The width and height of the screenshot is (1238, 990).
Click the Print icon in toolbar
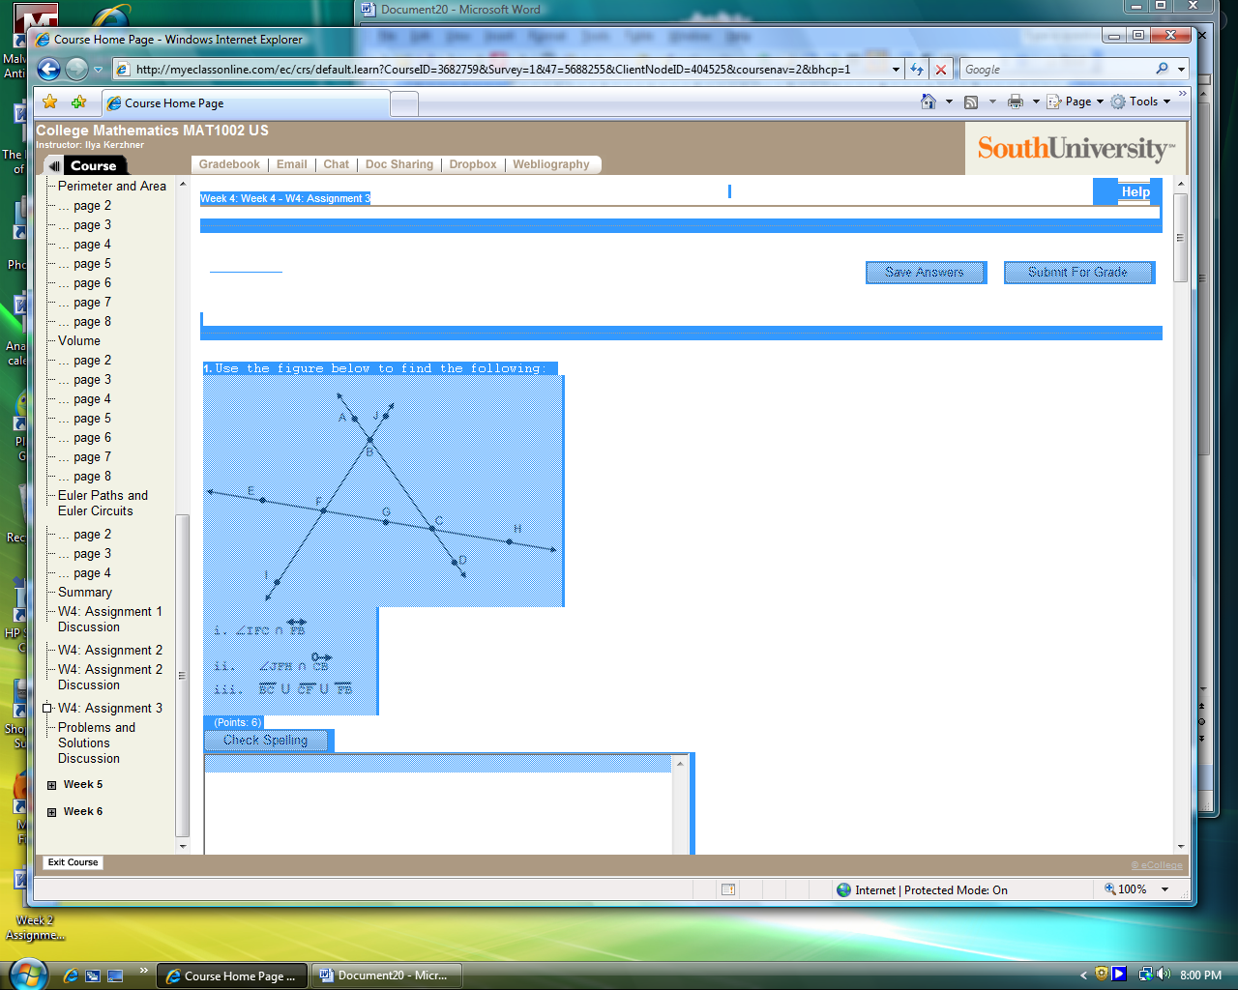tap(1015, 102)
